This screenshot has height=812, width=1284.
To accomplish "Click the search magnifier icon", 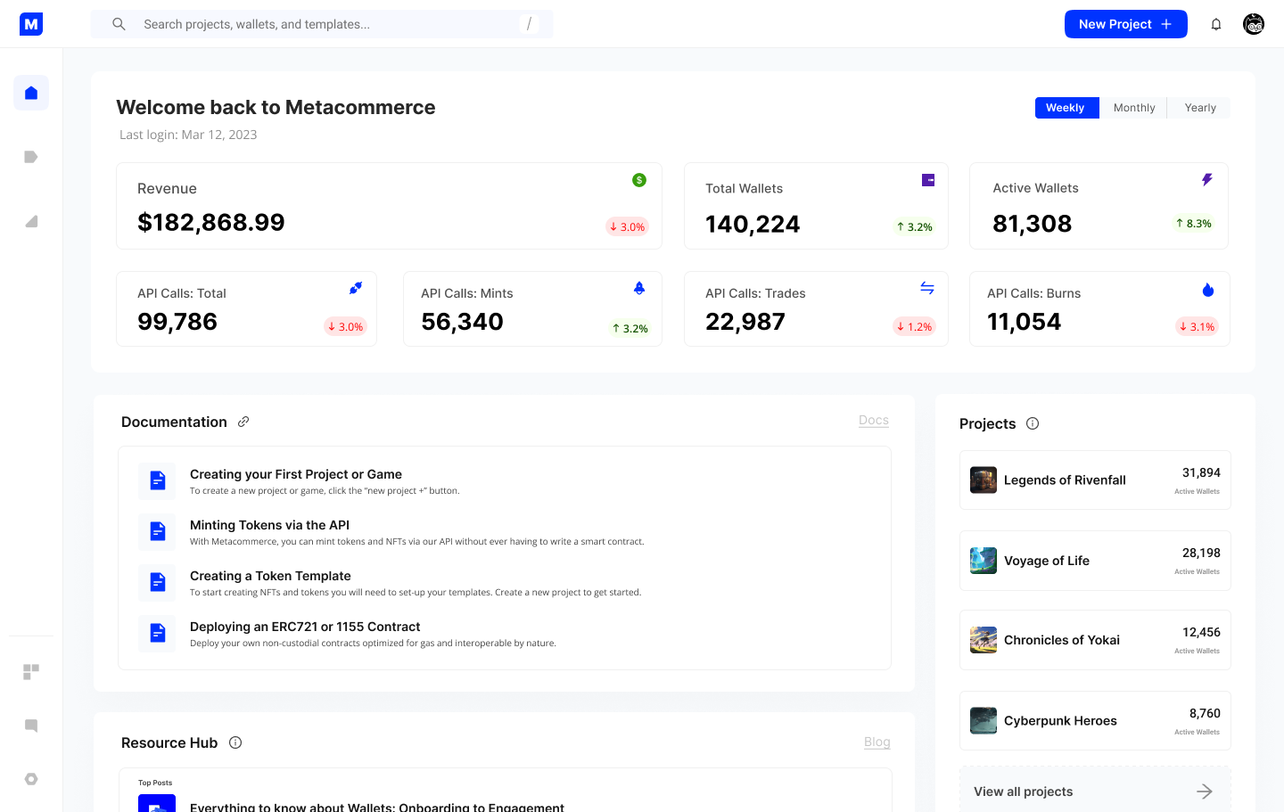I will pyautogui.click(x=119, y=24).
